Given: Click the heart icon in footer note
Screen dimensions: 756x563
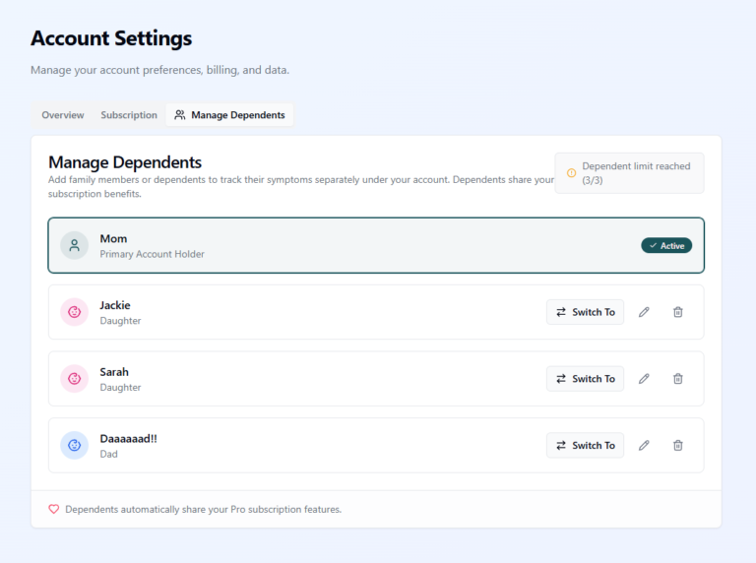Looking at the screenshot, I should pos(54,509).
